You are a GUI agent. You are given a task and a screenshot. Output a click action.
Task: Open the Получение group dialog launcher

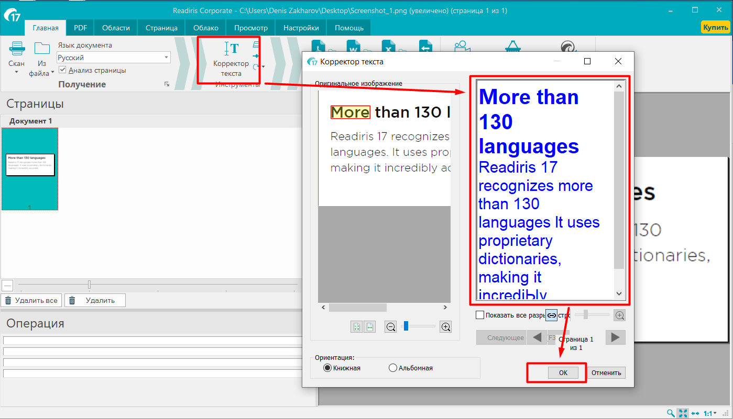click(x=167, y=84)
